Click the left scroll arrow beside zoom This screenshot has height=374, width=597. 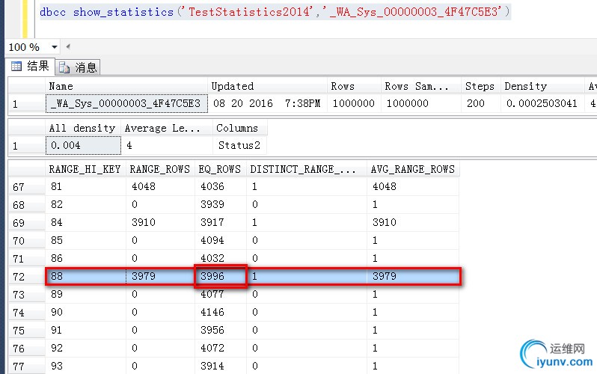pyautogui.click(x=68, y=47)
